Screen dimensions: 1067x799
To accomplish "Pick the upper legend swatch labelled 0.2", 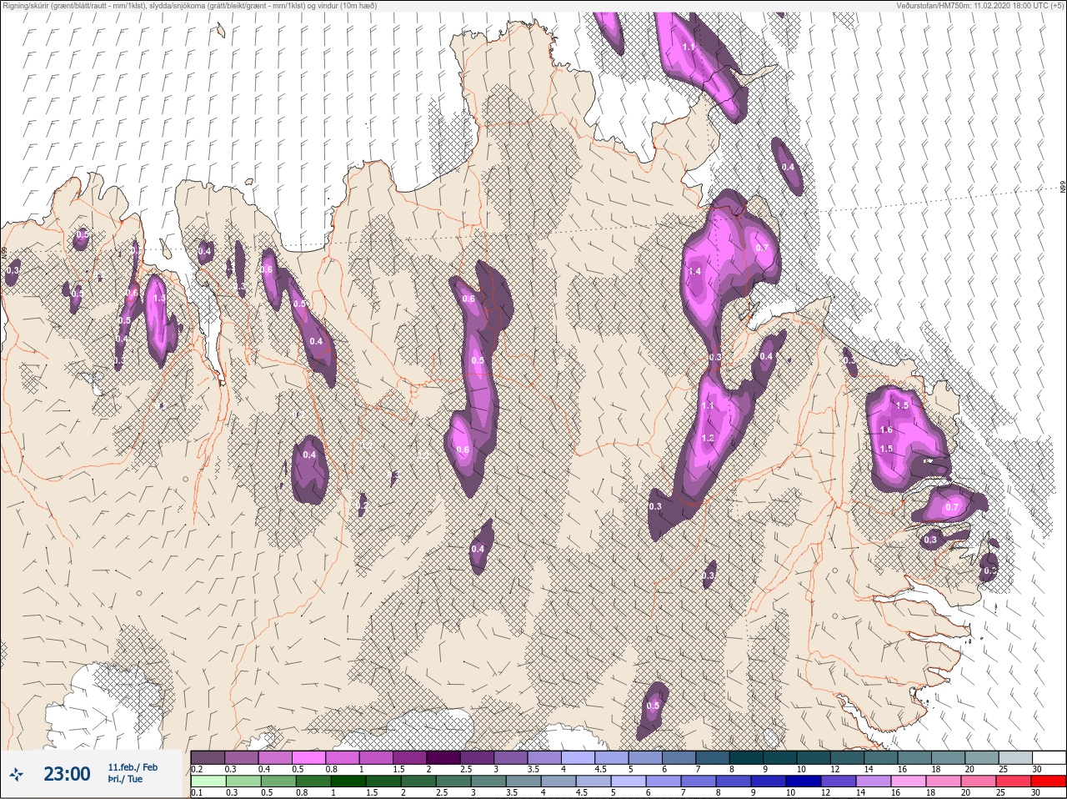I will coord(208,757).
